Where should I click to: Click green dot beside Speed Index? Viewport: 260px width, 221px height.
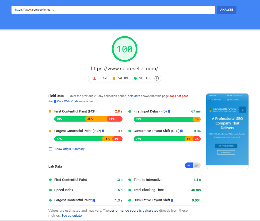coord(50,190)
